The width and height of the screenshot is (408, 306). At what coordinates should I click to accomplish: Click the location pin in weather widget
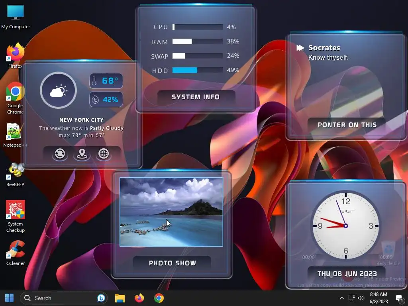82,153
